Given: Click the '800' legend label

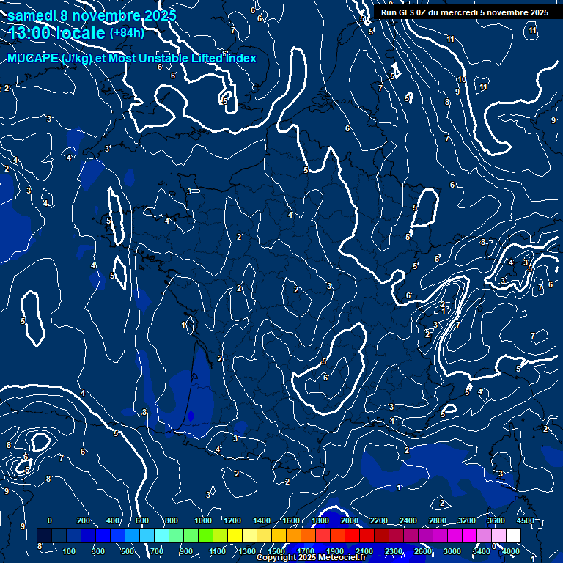Looking at the screenshot, I should click(x=172, y=520).
